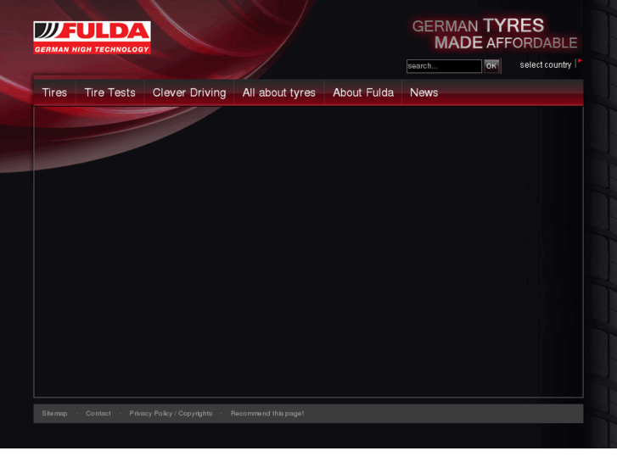Open the Tire Tests menu

109,92
